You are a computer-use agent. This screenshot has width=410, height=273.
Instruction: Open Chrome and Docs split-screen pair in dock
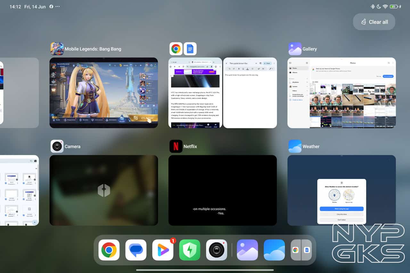(301, 250)
